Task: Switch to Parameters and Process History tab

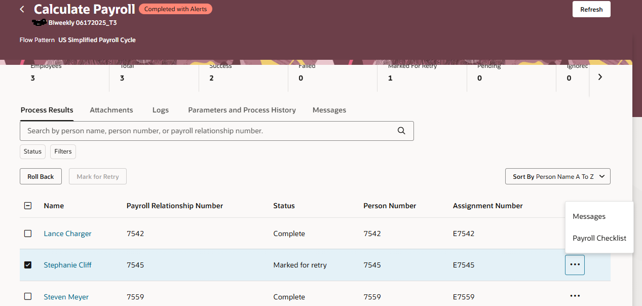Action: 242,110
